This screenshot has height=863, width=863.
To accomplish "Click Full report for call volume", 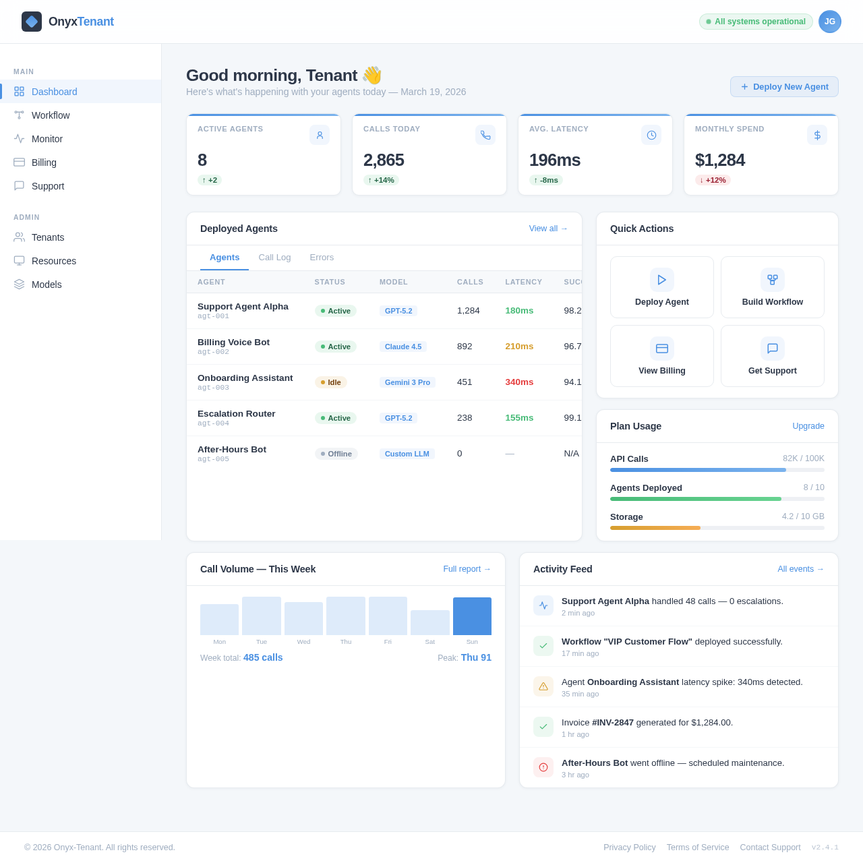I will (x=467, y=569).
